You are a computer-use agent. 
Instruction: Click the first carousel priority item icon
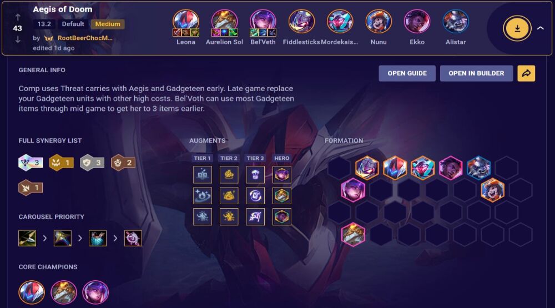[27, 238]
